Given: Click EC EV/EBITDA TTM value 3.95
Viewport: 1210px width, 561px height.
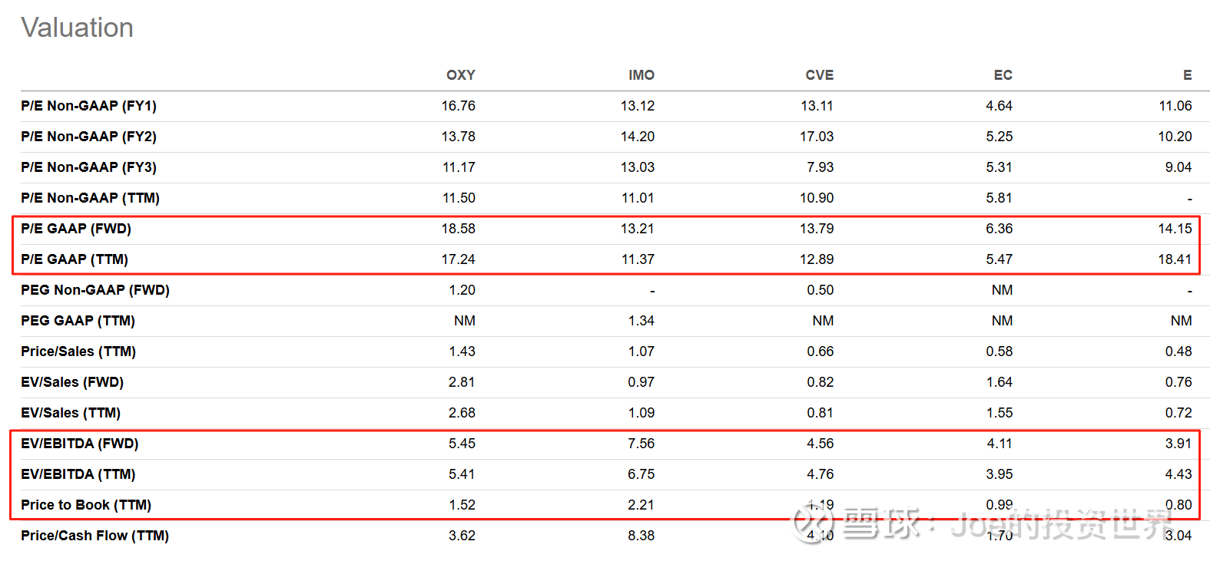Looking at the screenshot, I should coord(999,474).
